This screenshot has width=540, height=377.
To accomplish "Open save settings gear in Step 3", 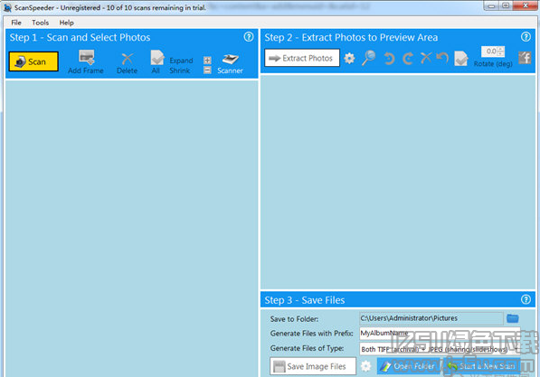I will coord(365,366).
